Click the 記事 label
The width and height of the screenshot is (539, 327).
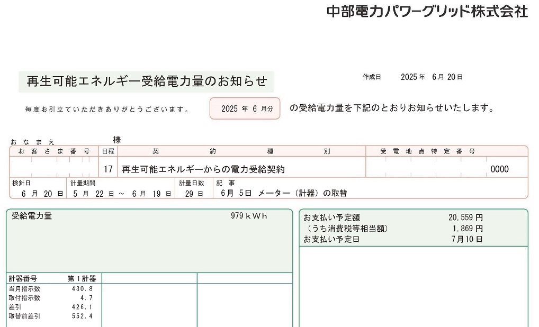[x=226, y=183]
